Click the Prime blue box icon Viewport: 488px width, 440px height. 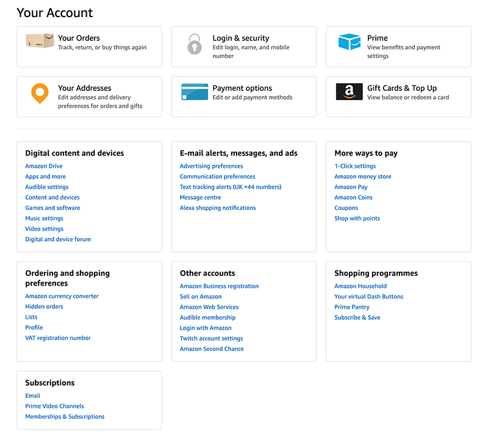tap(349, 41)
